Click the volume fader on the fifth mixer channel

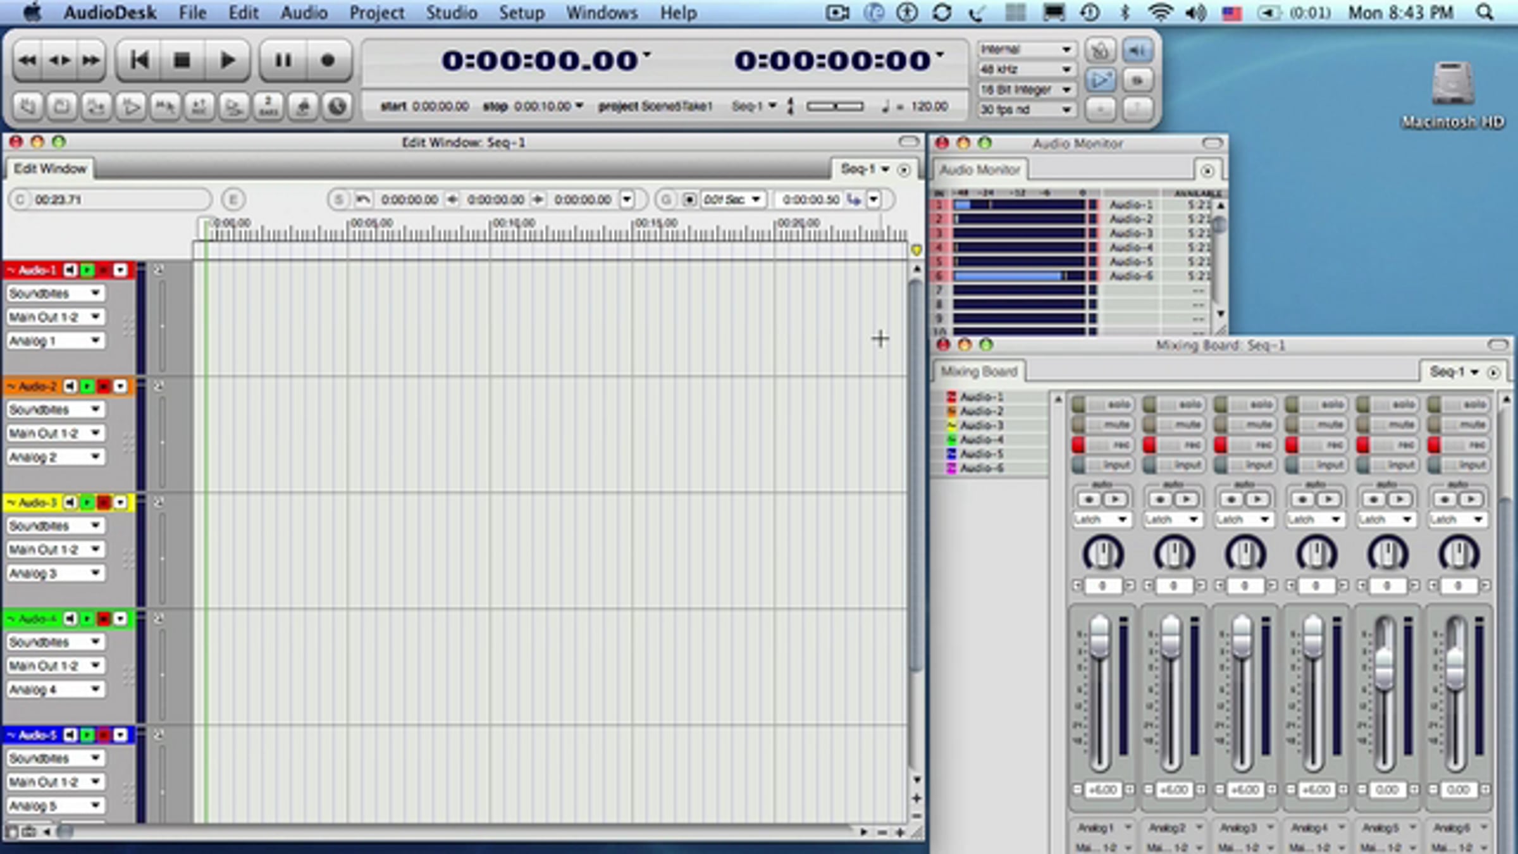[x=1385, y=671]
